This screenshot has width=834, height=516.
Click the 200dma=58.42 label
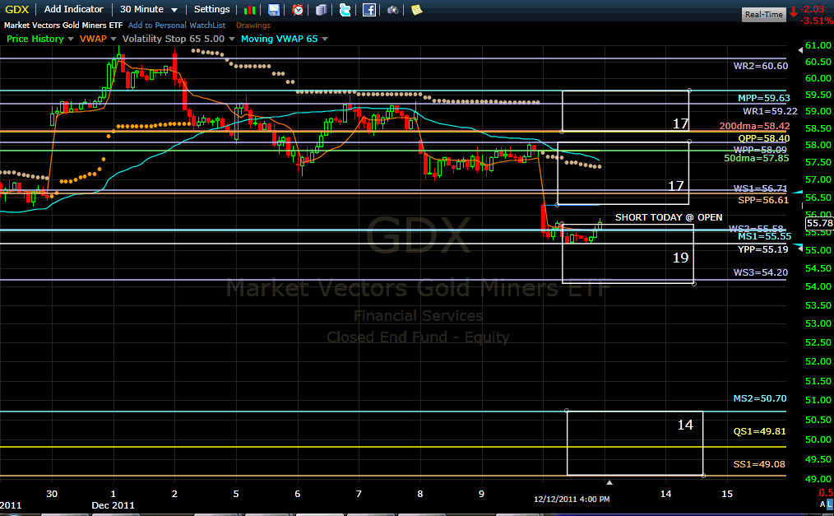pyautogui.click(x=755, y=126)
